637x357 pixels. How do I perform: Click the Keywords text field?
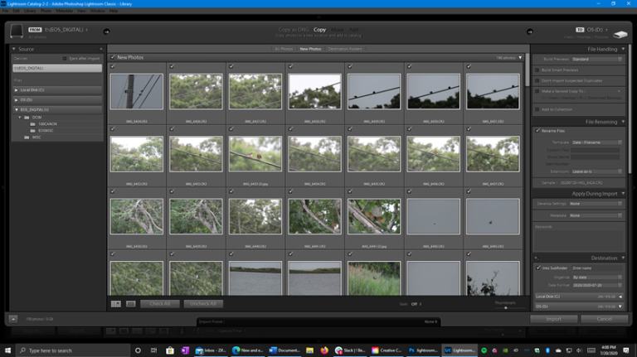(x=579, y=240)
